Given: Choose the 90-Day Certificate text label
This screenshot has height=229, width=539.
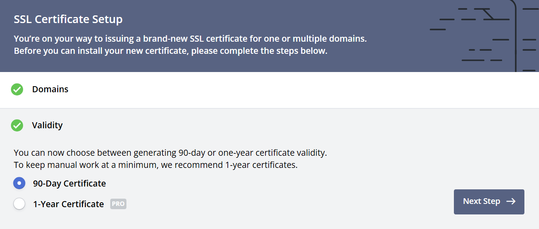Looking at the screenshot, I should [x=69, y=184].
